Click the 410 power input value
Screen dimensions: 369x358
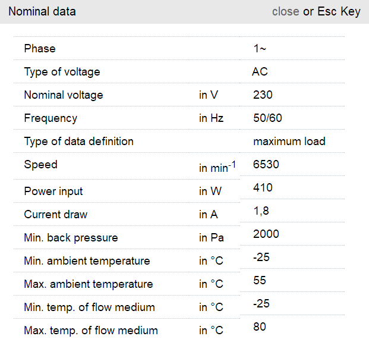pyautogui.click(x=263, y=188)
